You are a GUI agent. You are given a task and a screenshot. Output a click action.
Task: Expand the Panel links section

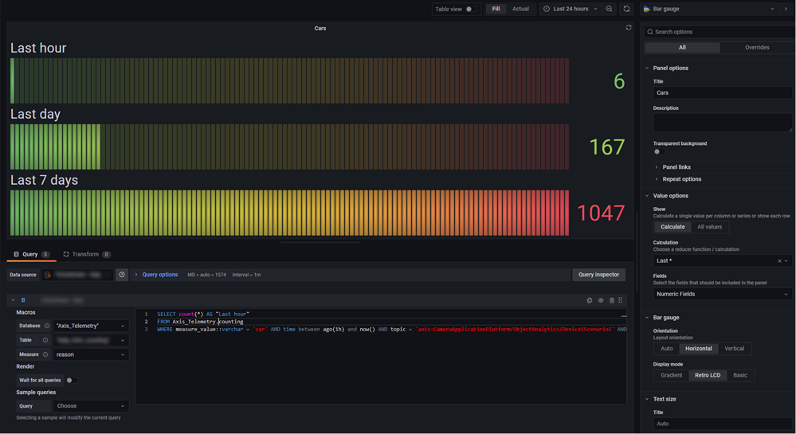(676, 167)
